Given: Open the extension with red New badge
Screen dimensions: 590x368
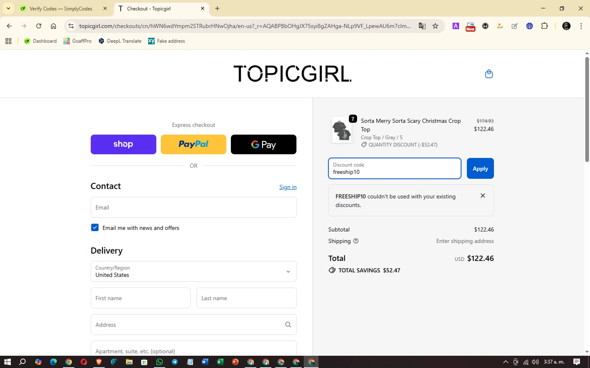Looking at the screenshot, I should click(x=470, y=26).
